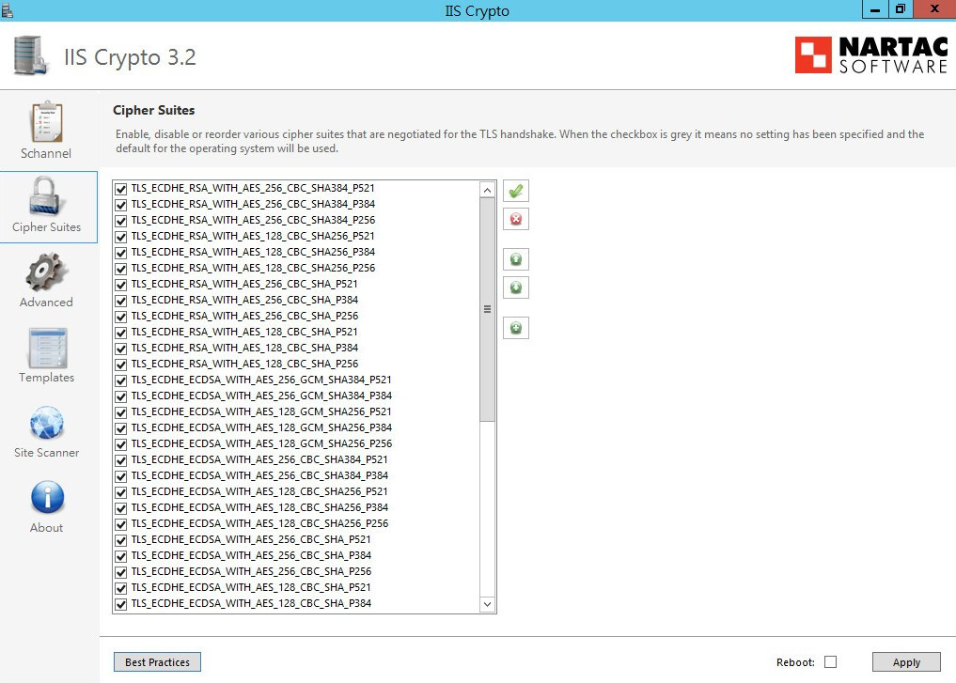
Task: Select row TLS_ECDHE_RSA_WITH_AES_256_CBC_SHA_P384
Action: [296, 300]
